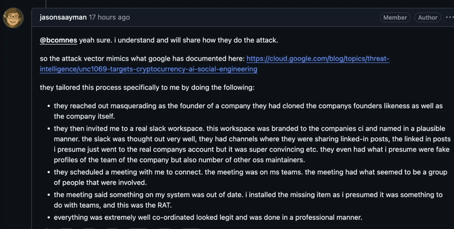Open the comment options ellipsis menu
Viewport: 454px width, 229px height.
[449, 17]
